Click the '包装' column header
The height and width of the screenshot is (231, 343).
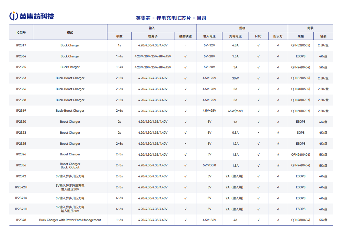pos(323,36)
